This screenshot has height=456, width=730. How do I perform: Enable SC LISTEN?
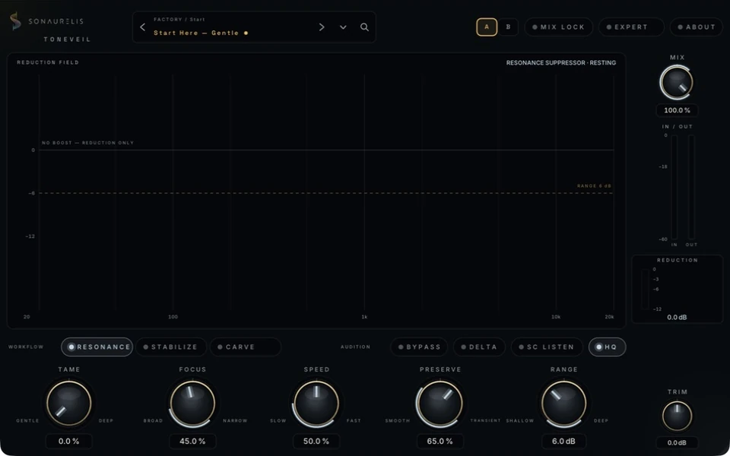[547, 347]
